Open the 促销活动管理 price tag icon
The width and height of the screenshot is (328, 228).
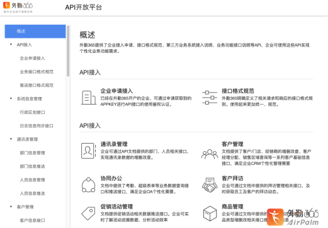[88, 214]
